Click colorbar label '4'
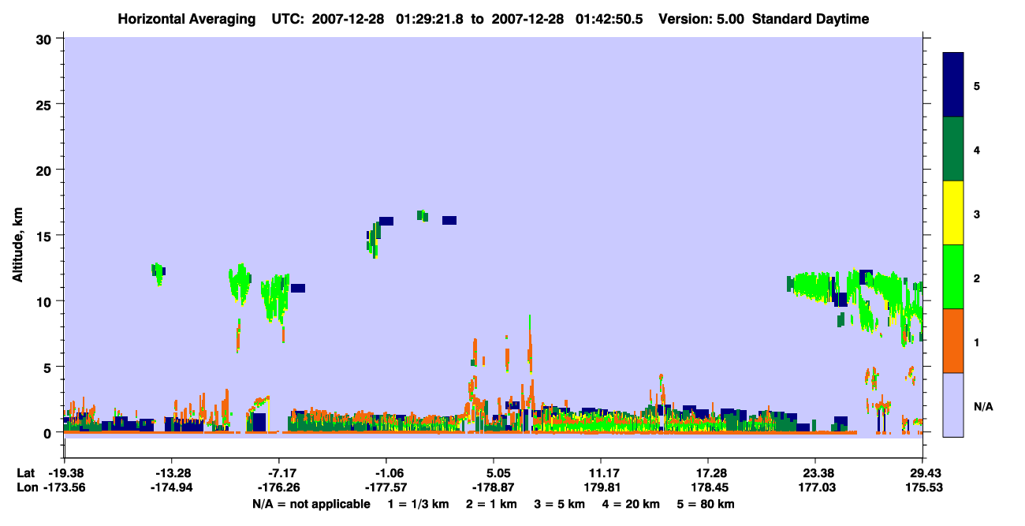Screen dimensions: 1025x526 tap(977, 150)
